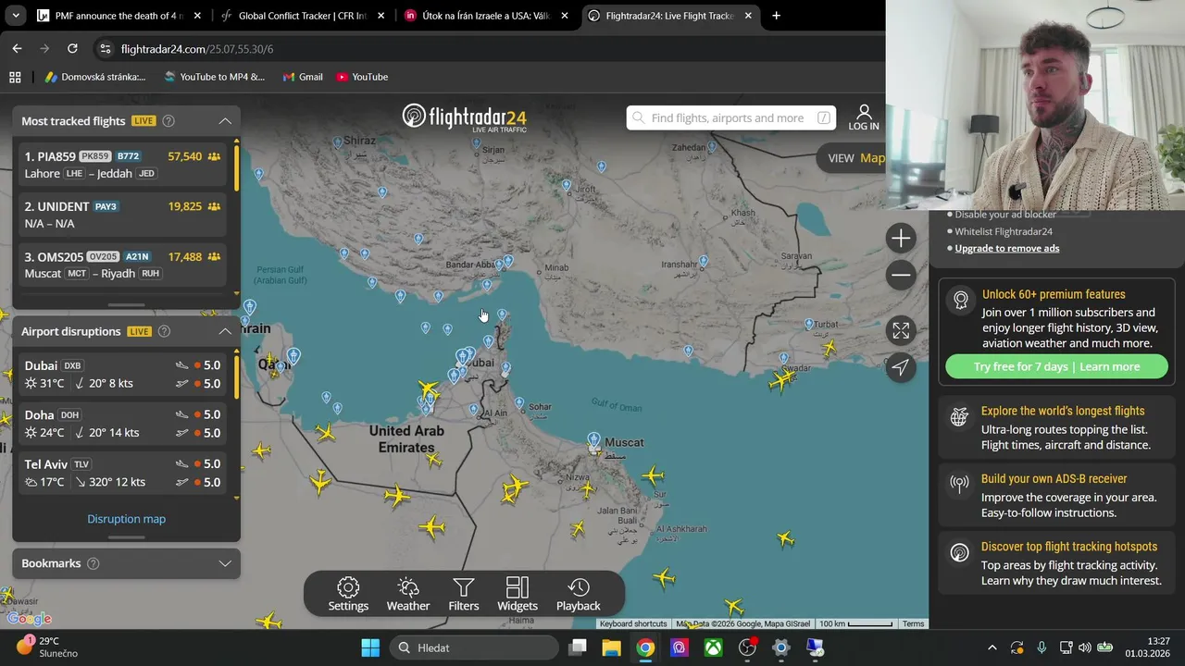The width and height of the screenshot is (1185, 666).
Task: Open YouTube to MP4 bookmark
Action: click(x=214, y=77)
